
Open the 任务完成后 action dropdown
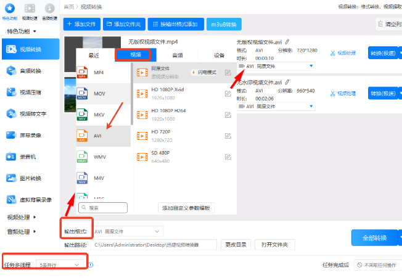[378, 265]
